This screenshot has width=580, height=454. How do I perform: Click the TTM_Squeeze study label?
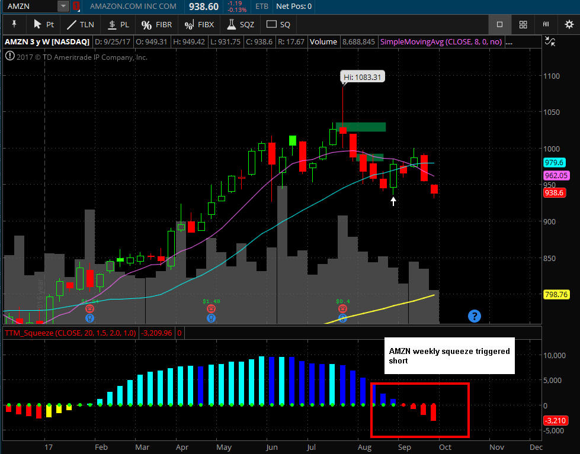pos(71,333)
